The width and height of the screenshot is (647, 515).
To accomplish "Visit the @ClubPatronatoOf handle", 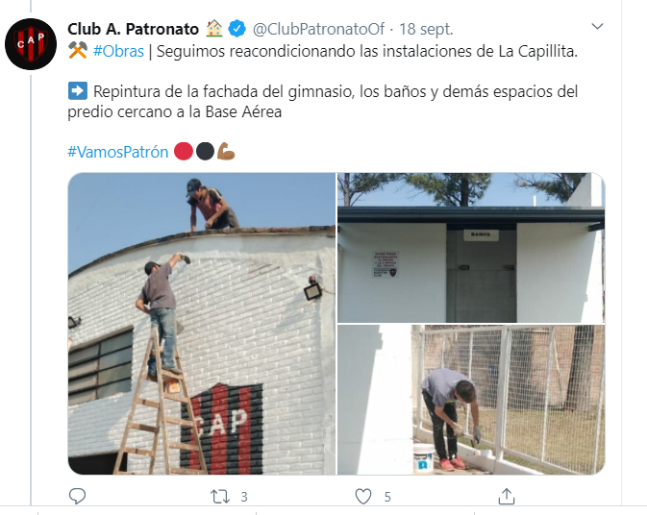I will coord(318,29).
